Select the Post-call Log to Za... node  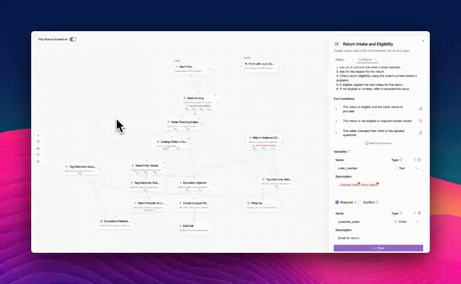[x=260, y=66]
